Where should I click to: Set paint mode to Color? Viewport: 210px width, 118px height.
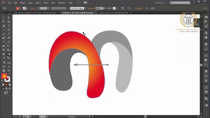click(3, 85)
